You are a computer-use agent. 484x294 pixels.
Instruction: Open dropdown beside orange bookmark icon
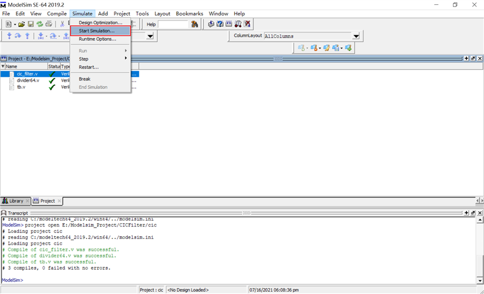tap(320, 48)
